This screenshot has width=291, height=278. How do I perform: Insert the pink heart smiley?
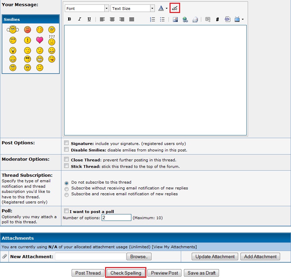pos(40,40)
